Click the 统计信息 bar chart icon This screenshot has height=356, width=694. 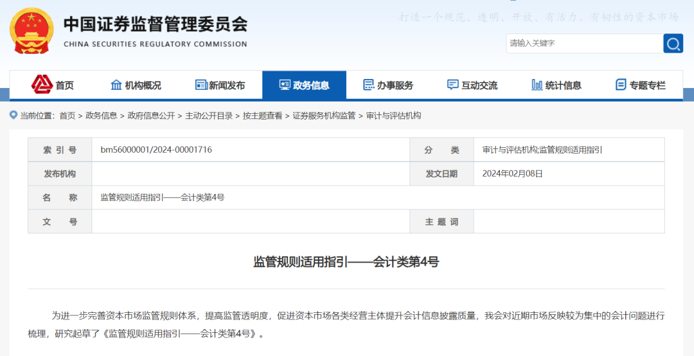coord(537,85)
